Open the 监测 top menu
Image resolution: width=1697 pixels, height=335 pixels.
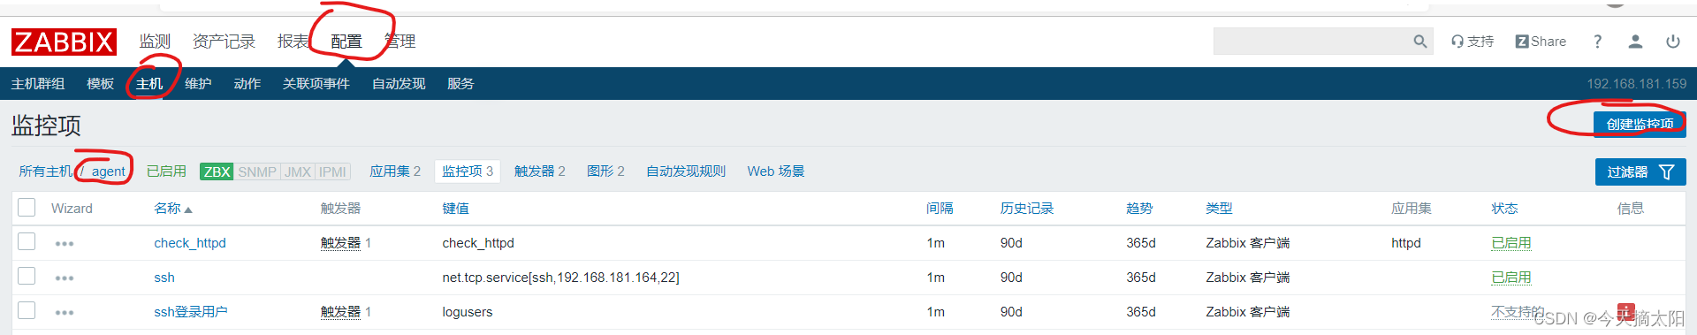155,42
